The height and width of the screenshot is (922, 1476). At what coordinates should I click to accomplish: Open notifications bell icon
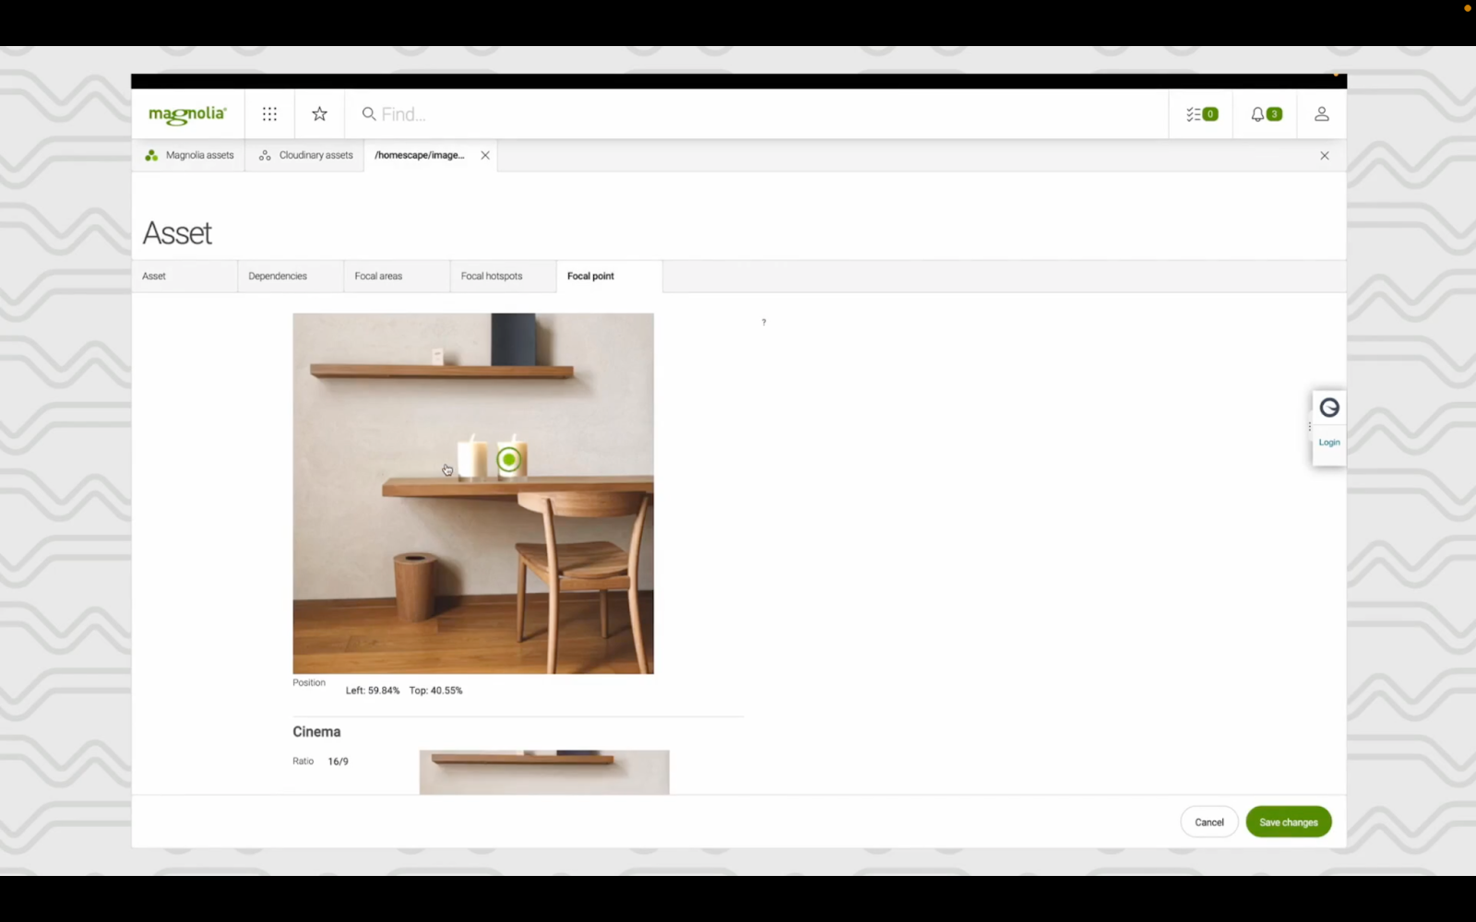click(x=1265, y=114)
